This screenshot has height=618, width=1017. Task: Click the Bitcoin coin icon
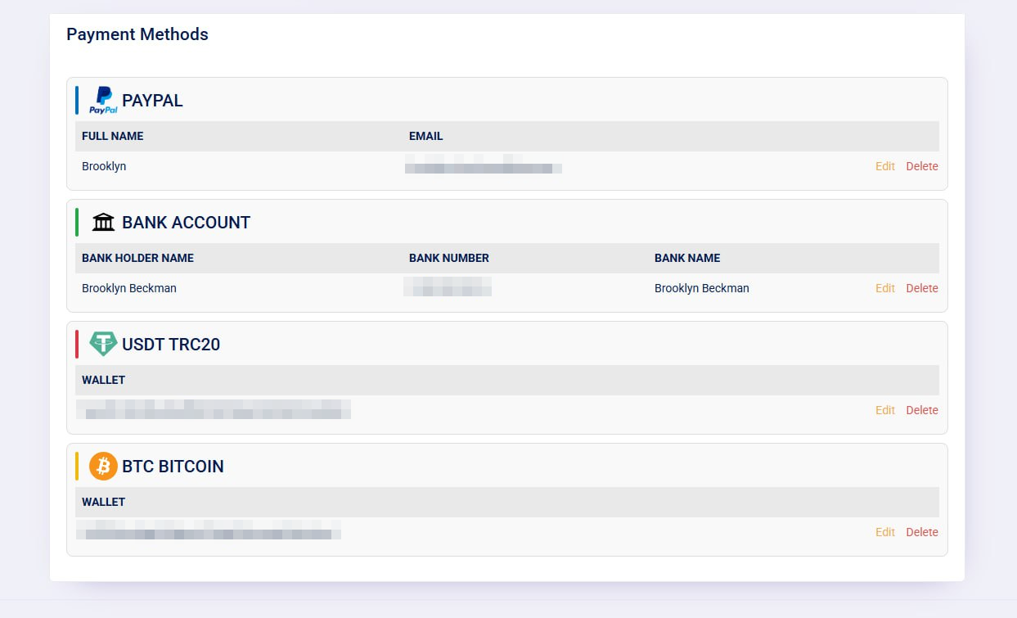(x=102, y=466)
